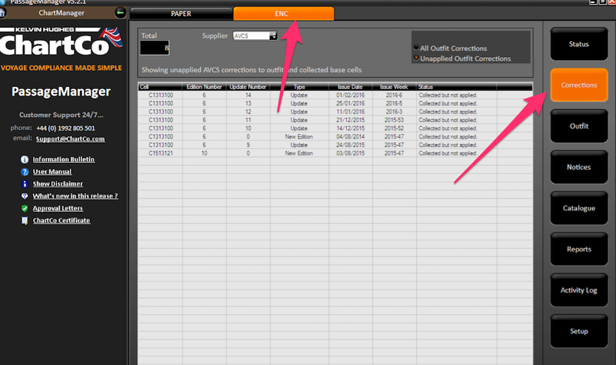Click the home icon beside ChartManager
Screen dimensions: 616x365
(3, 13)
